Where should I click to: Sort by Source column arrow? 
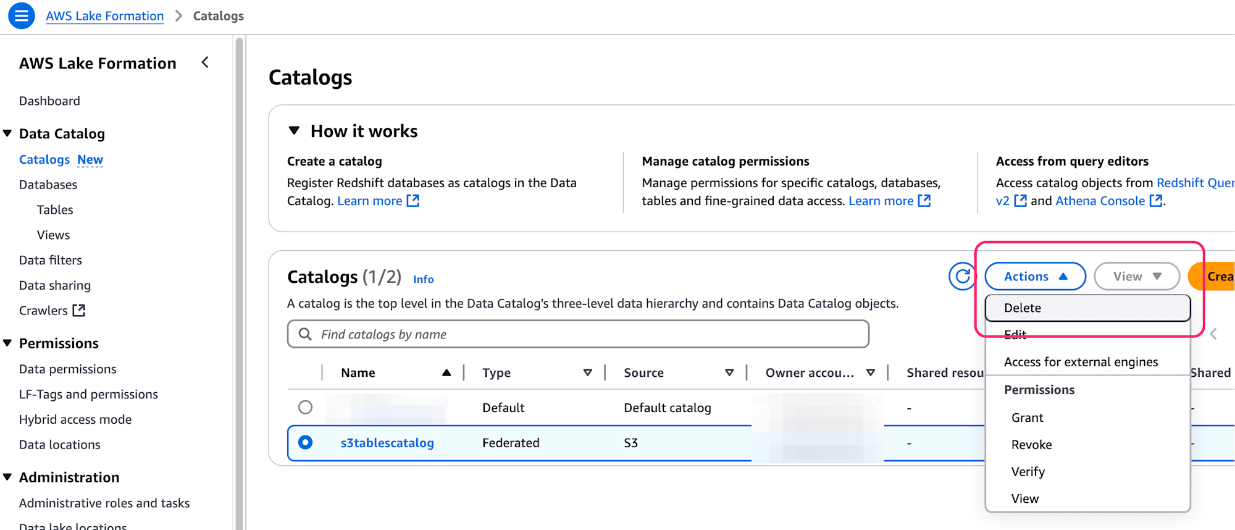coord(729,372)
